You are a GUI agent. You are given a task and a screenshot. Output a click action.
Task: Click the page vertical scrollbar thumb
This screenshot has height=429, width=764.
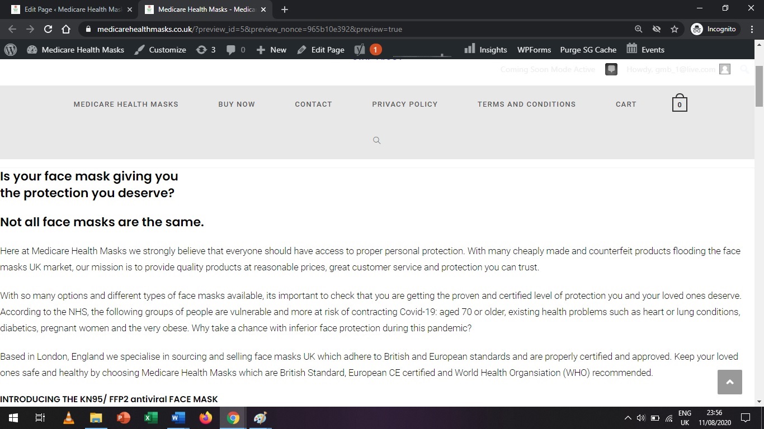click(x=759, y=87)
